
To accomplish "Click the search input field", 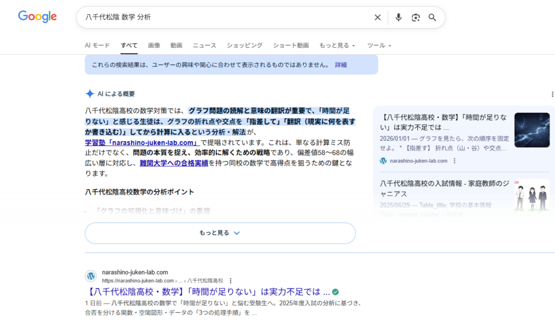I will [222, 17].
